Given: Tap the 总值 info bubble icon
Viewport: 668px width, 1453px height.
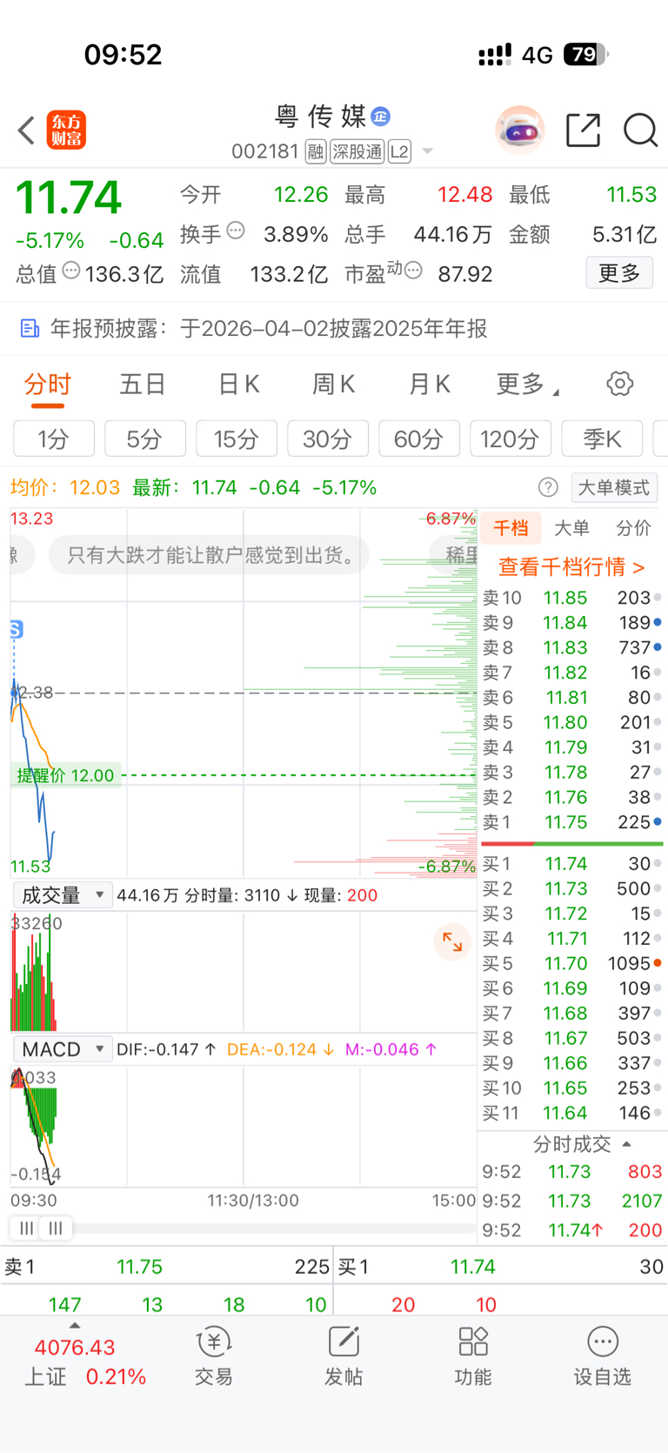Looking at the screenshot, I should (x=71, y=271).
